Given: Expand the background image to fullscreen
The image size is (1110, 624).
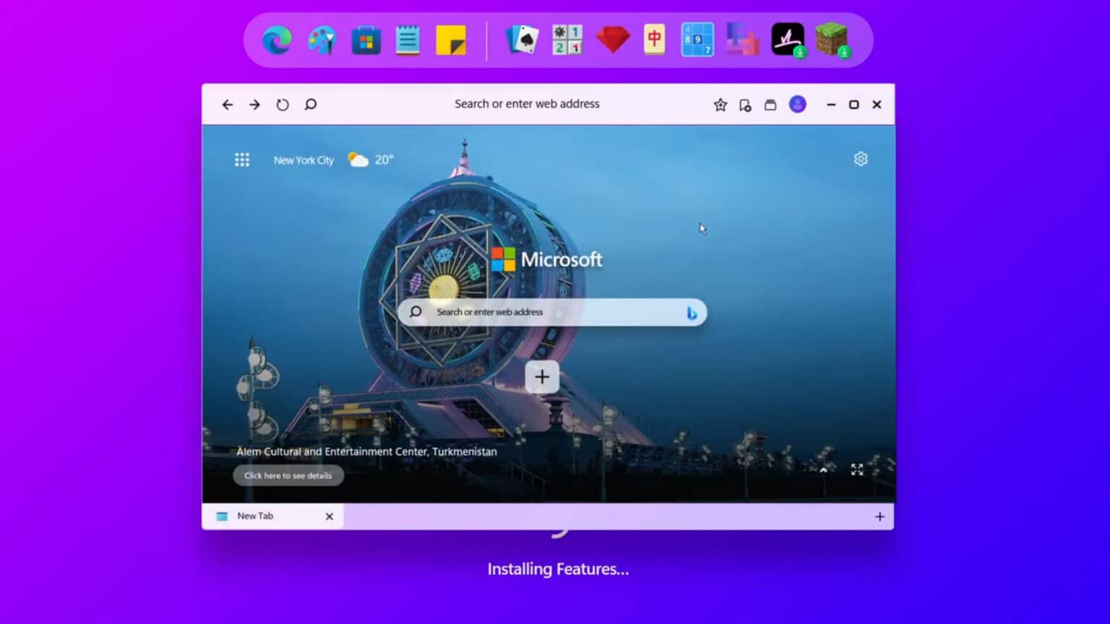Looking at the screenshot, I should pyautogui.click(x=857, y=469).
